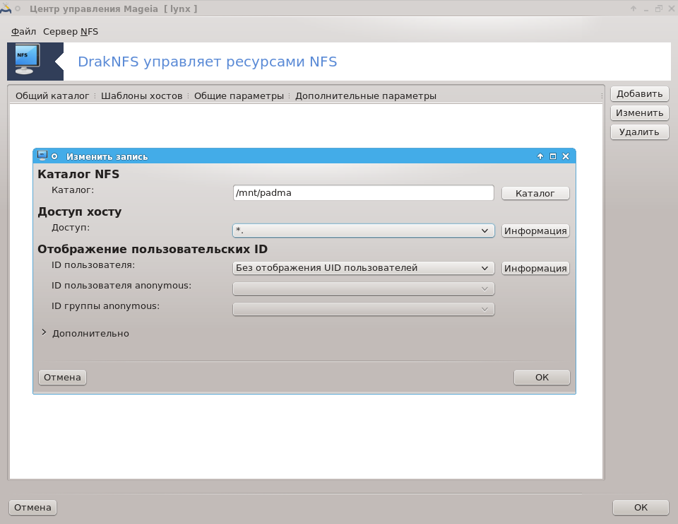Click the 'Шаблоны хостов' column header

[141, 95]
